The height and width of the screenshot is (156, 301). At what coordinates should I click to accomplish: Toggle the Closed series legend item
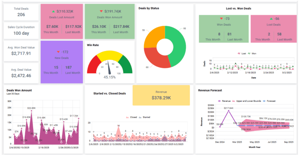(x=131, y=117)
